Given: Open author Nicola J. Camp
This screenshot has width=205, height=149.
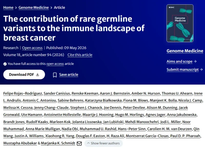Looking at the screenshot, I should pos(190,101).
